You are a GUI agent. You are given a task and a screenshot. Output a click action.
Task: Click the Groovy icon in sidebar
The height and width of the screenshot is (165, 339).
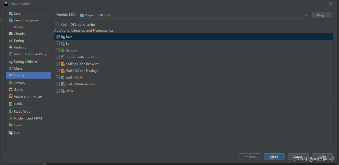point(11,83)
